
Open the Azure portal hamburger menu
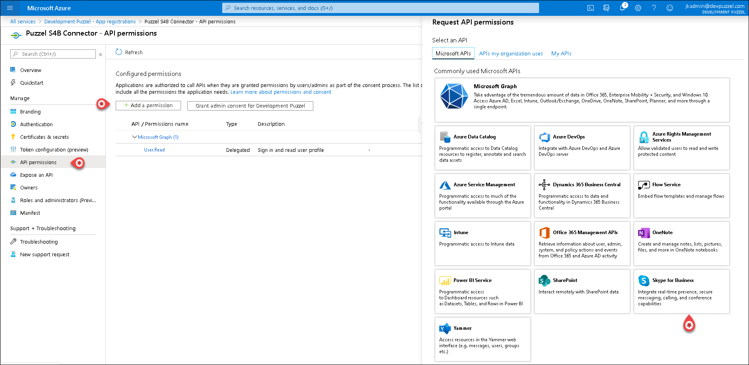10,8
